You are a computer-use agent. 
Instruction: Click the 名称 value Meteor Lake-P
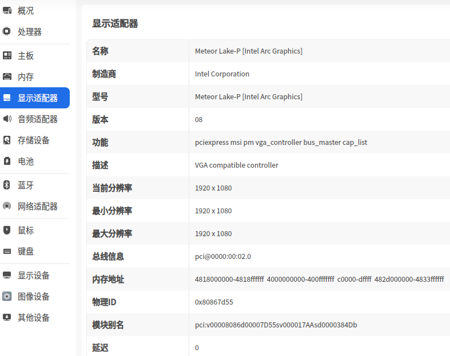pos(249,51)
